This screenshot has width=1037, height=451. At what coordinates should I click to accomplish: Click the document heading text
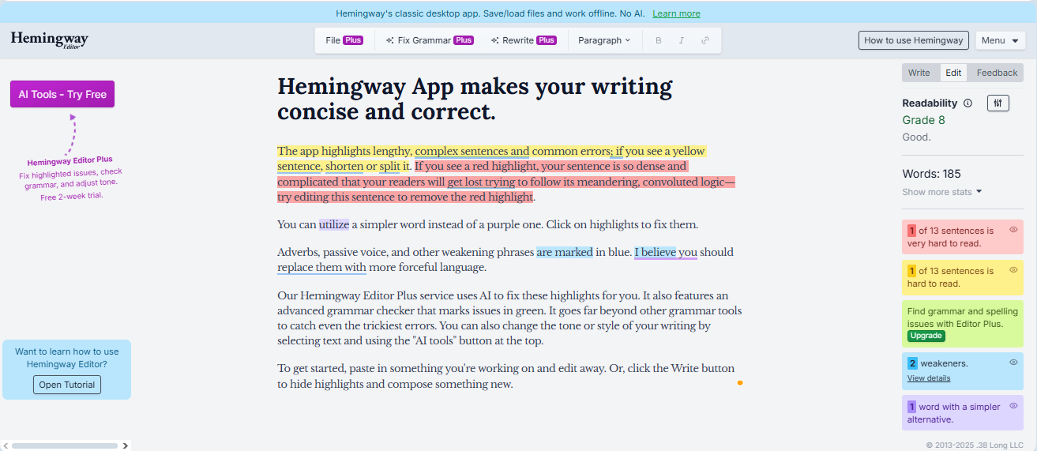coord(475,99)
